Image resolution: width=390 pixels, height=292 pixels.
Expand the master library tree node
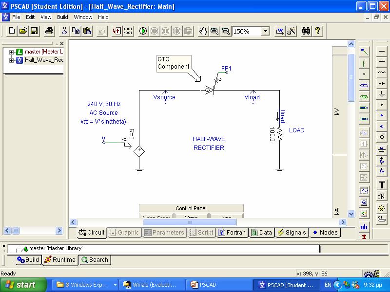pyautogui.click(x=11, y=52)
